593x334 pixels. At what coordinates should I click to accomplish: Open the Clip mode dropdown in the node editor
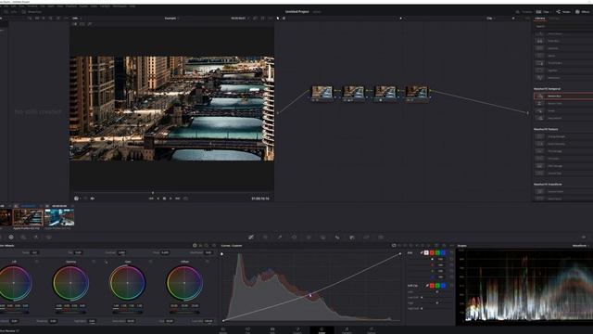coord(491,19)
